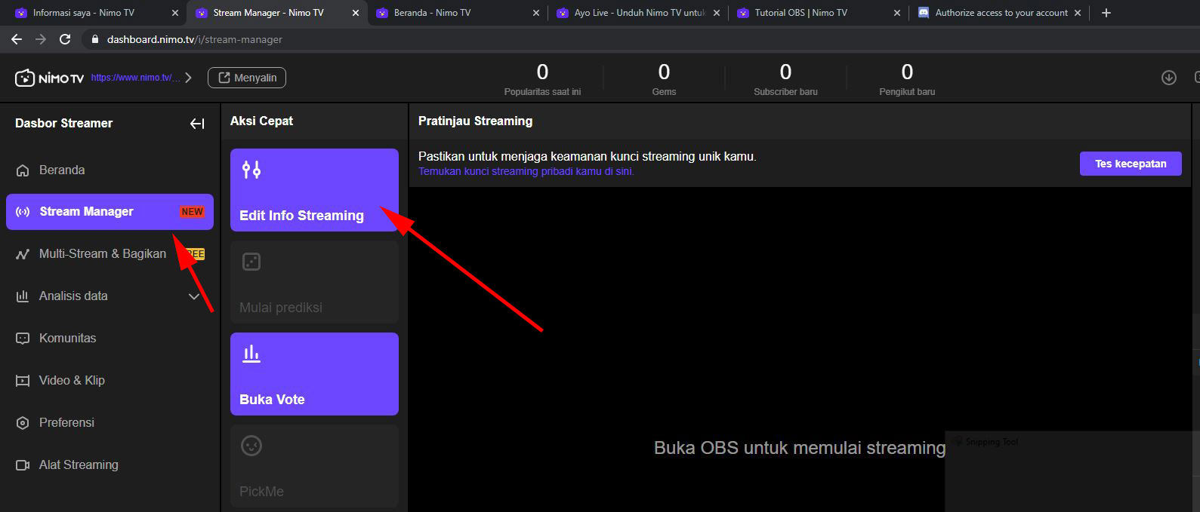Screen dimensions: 1200x512
Task: Open the https://www.nimo.tv channel link
Action: 136,78
